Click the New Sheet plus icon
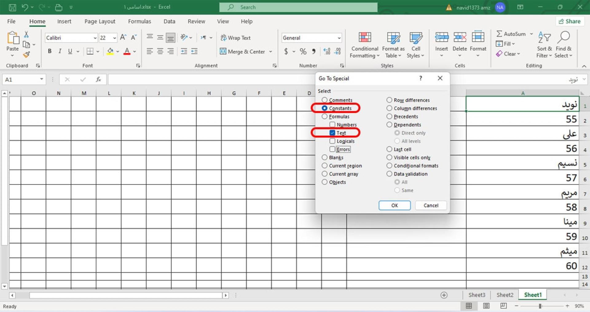Image resolution: width=590 pixels, height=312 pixels. (444, 295)
